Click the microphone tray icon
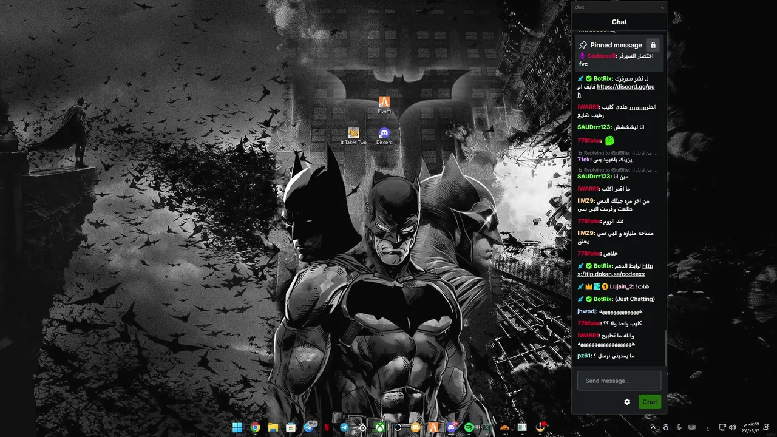The height and width of the screenshot is (437, 777). [679, 427]
